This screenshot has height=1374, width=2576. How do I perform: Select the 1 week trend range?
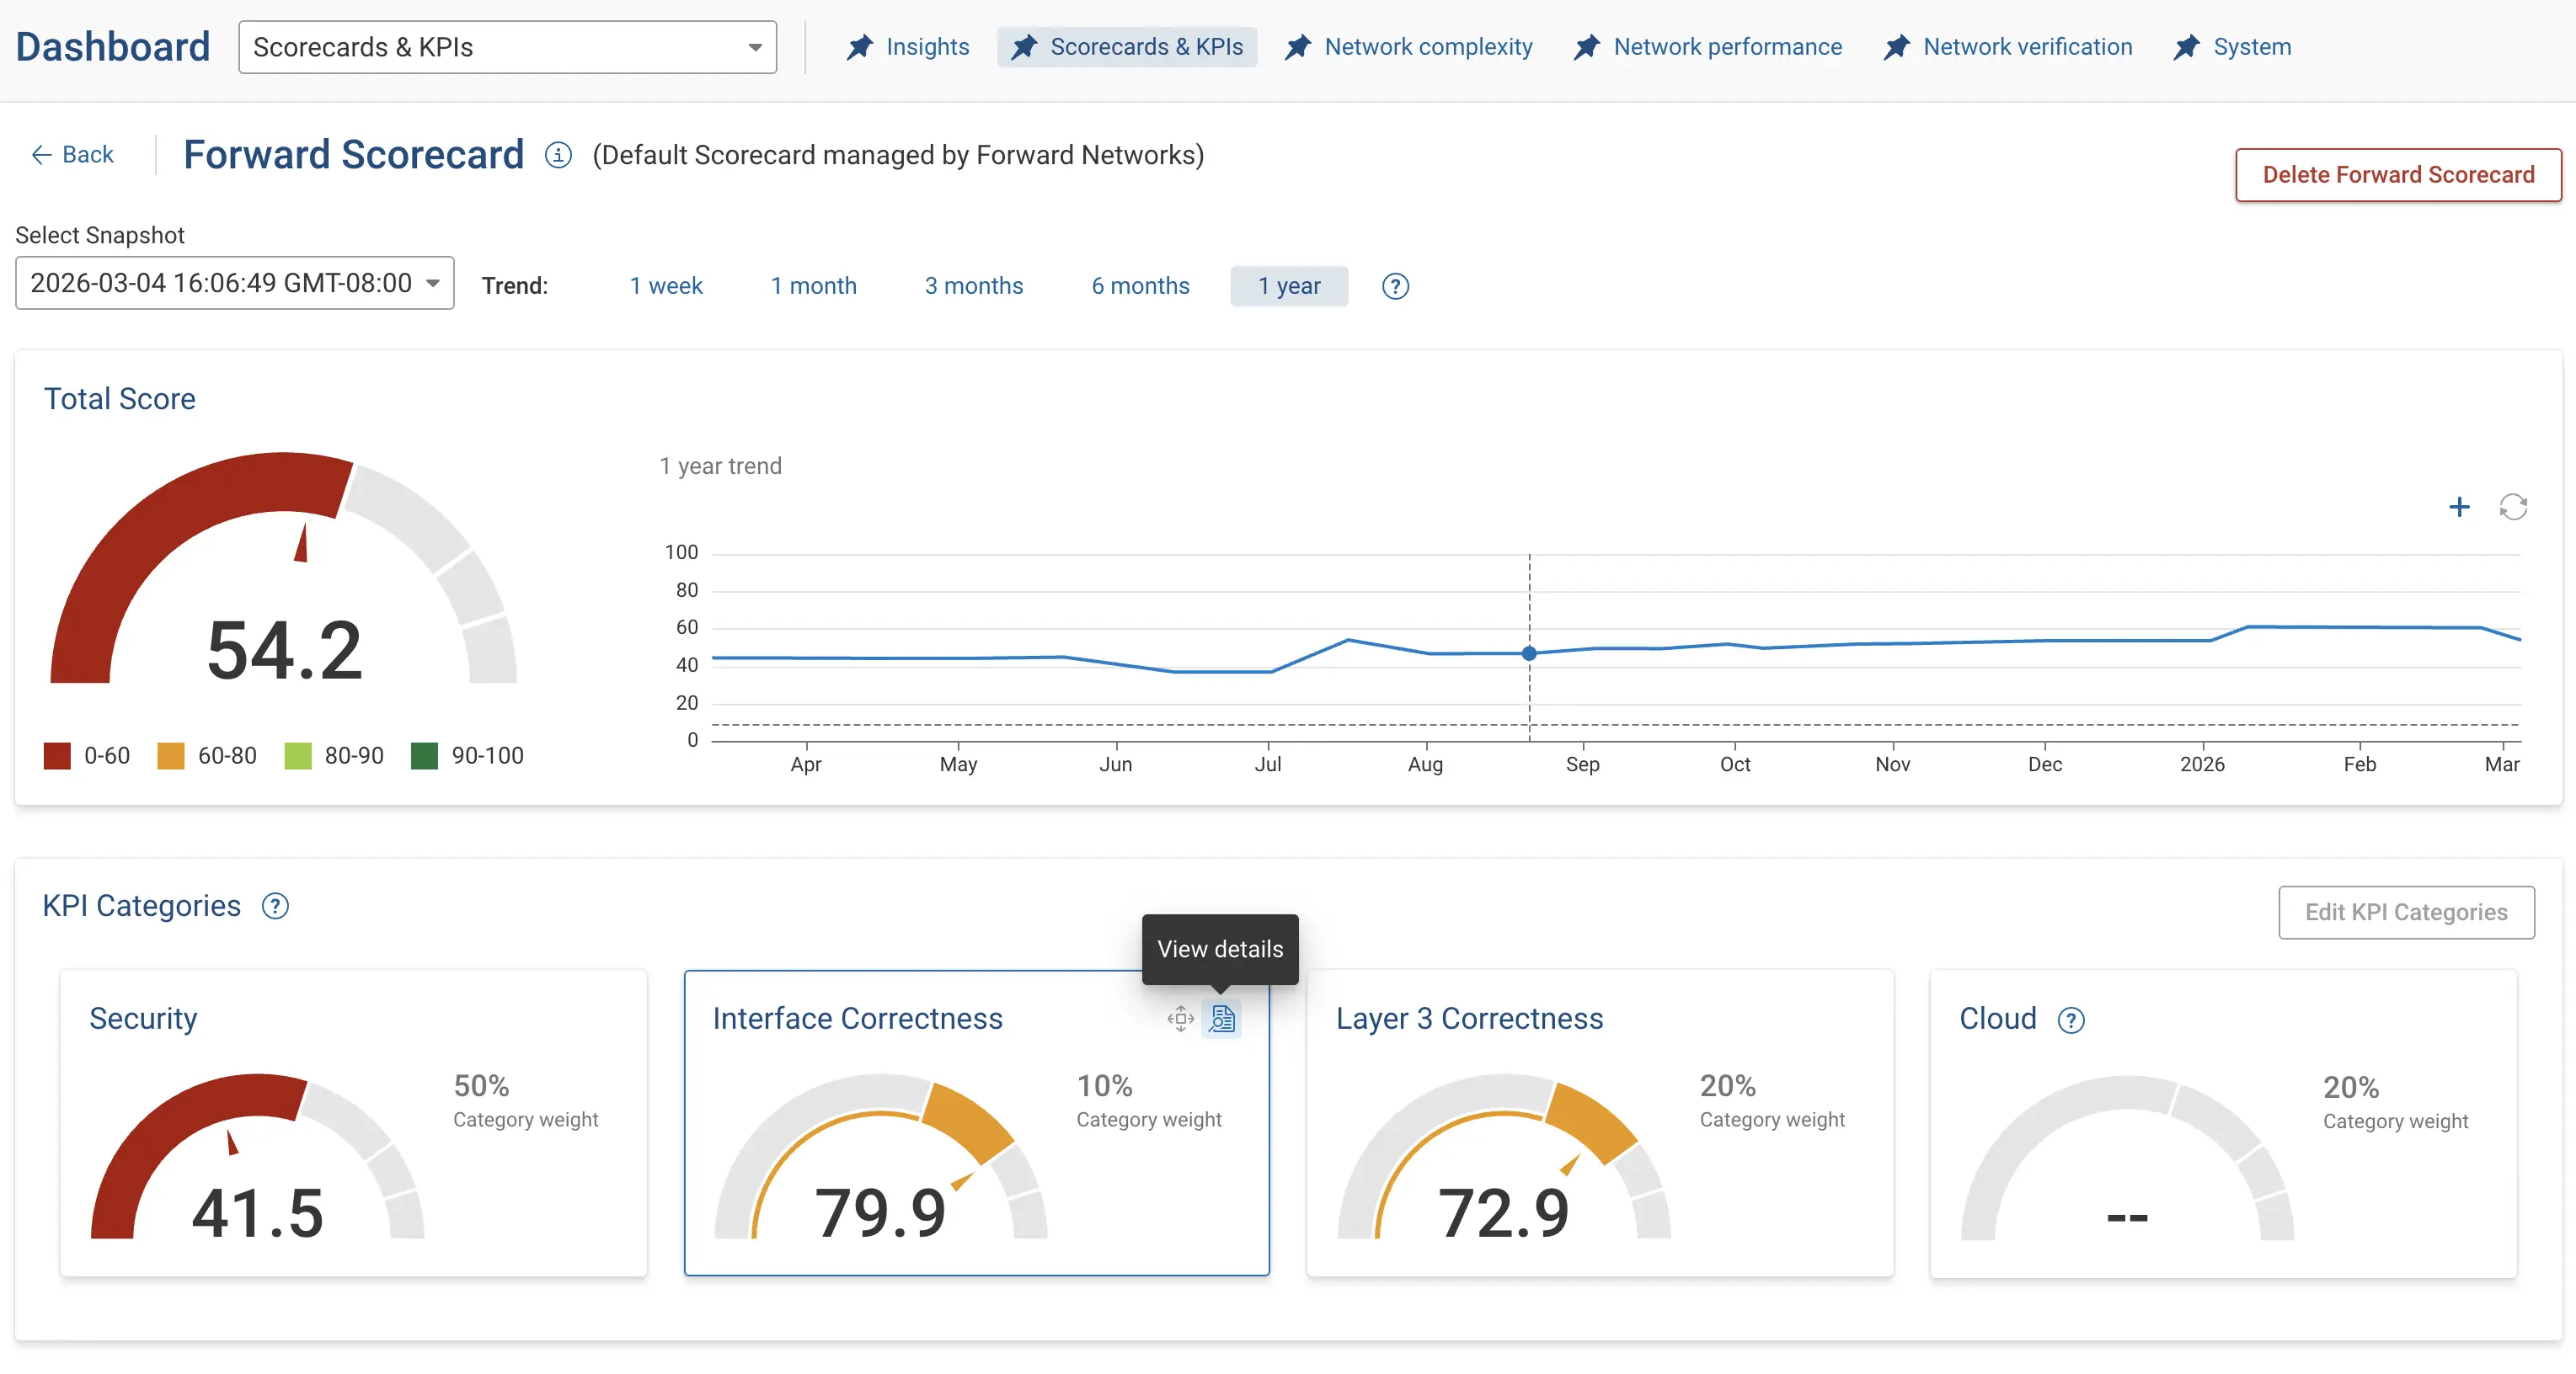pyautogui.click(x=666, y=285)
